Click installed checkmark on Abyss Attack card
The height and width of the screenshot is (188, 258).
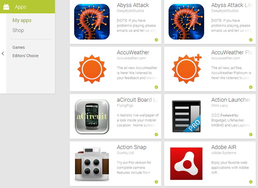[x=156, y=40]
